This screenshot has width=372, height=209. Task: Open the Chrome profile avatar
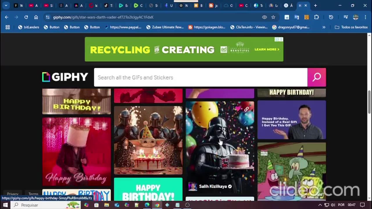click(x=356, y=17)
